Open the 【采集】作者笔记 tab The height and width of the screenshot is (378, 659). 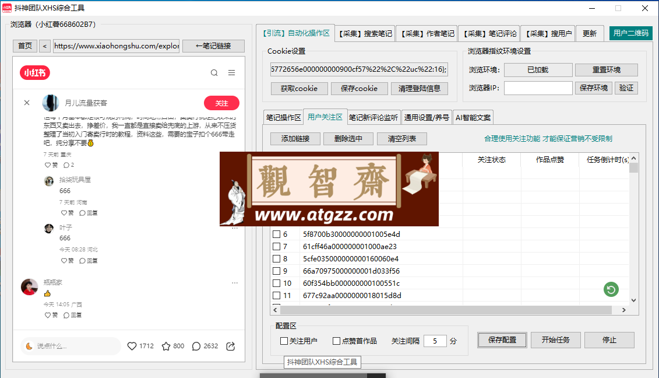(x=427, y=34)
